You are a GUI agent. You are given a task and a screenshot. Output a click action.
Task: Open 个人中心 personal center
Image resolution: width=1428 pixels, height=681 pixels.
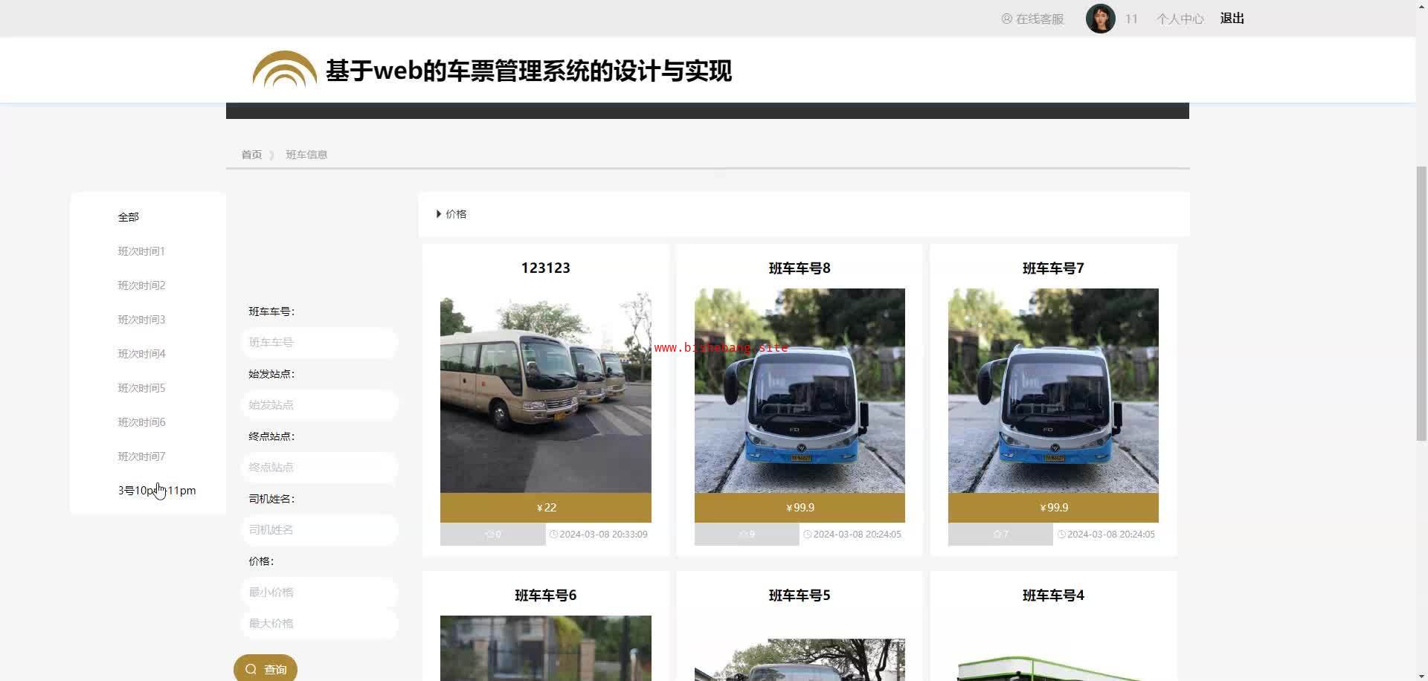(1180, 19)
